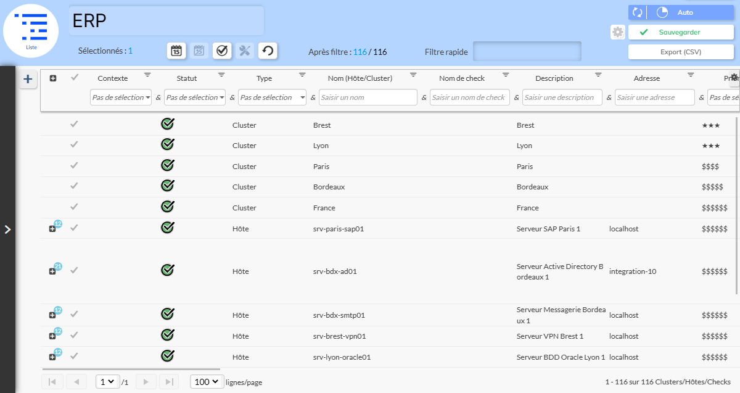Click the calendar schedule downtime icon
Screen dimensions: 740x393
point(176,51)
